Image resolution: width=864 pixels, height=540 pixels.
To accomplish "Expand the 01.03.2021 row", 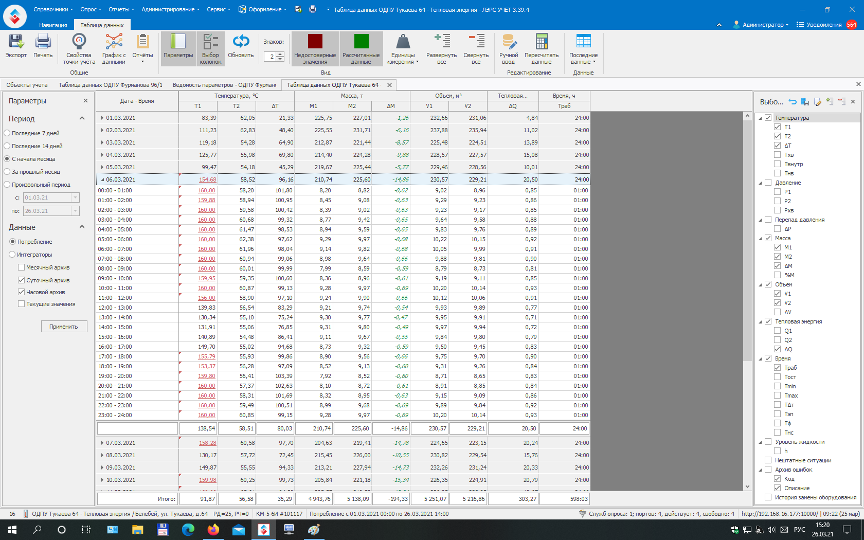I will click(102, 118).
